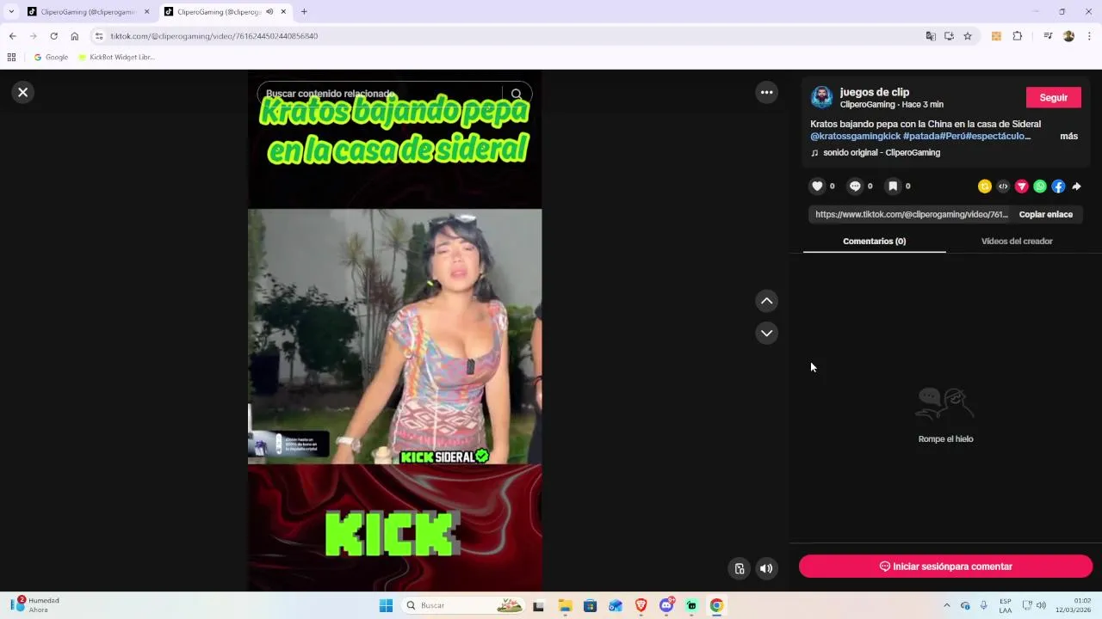Install app icon in address bar
Image resolution: width=1102 pixels, height=619 pixels.
949,36
